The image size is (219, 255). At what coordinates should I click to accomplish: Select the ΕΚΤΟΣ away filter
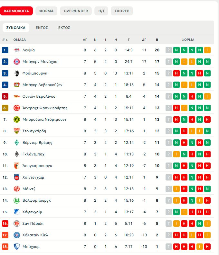click(64, 28)
